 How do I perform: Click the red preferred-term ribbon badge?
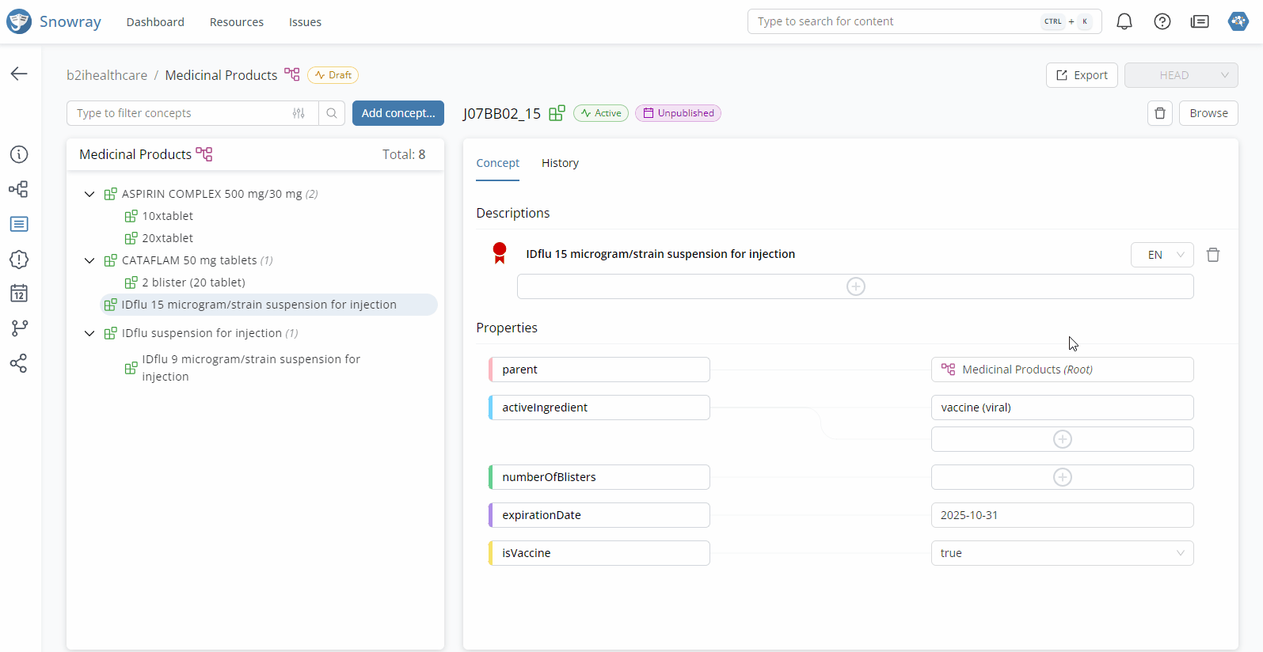(500, 253)
